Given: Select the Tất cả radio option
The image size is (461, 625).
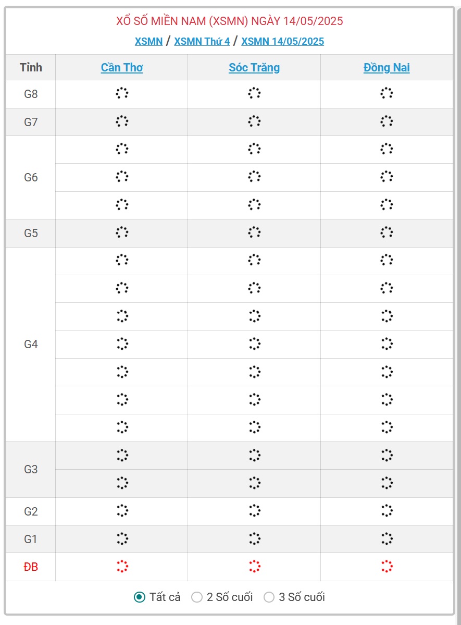Looking at the screenshot, I should (x=140, y=597).
